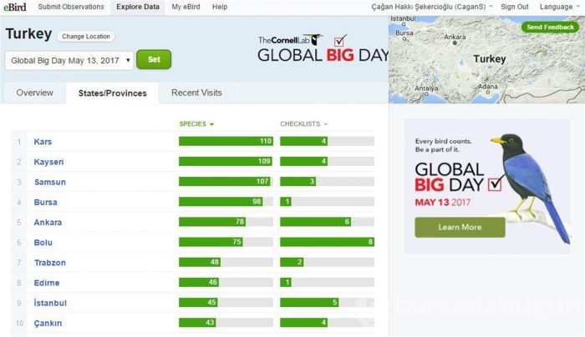Click Ankara species bar showing 78
Screen dimensions: 585x337
coord(212,222)
